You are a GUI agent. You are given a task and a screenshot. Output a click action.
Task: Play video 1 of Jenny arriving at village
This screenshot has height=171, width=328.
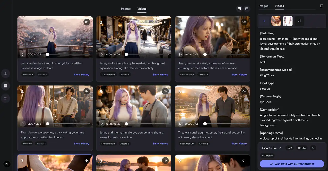[23, 54]
